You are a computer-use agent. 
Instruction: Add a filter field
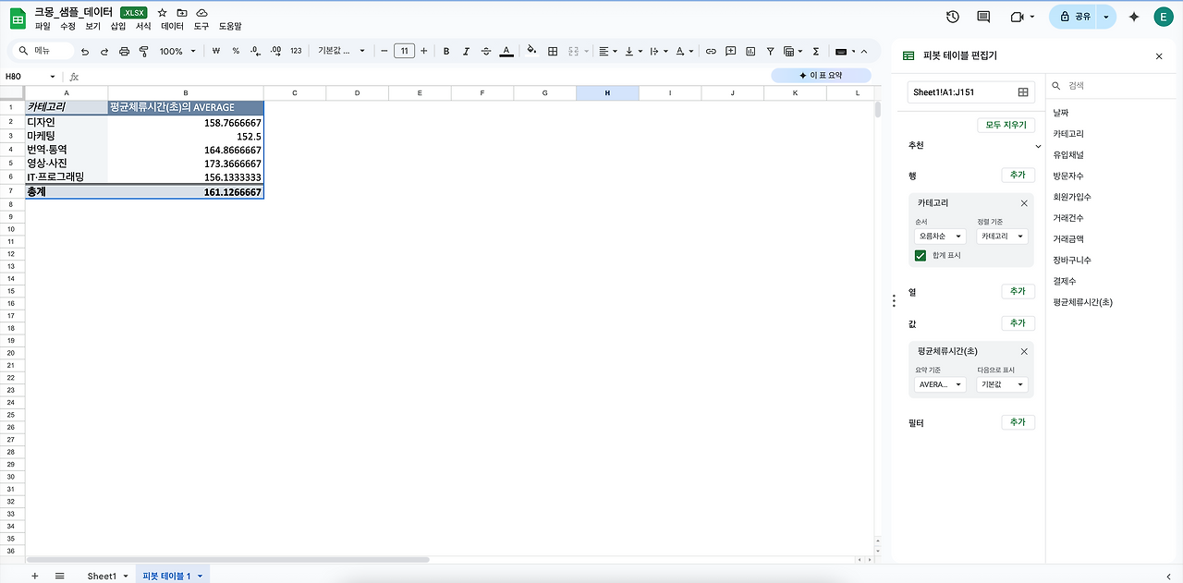click(1018, 422)
